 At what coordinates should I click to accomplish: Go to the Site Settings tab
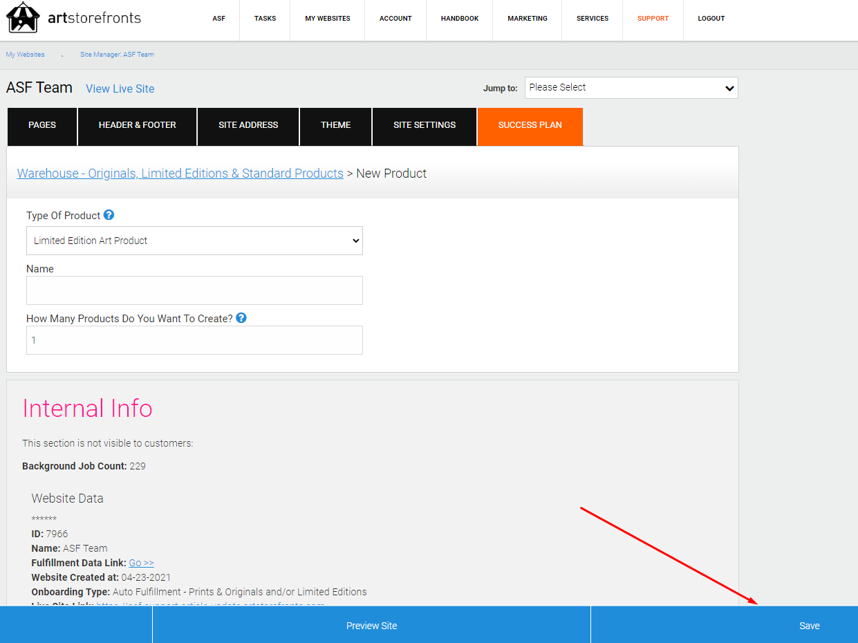(425, 127)
